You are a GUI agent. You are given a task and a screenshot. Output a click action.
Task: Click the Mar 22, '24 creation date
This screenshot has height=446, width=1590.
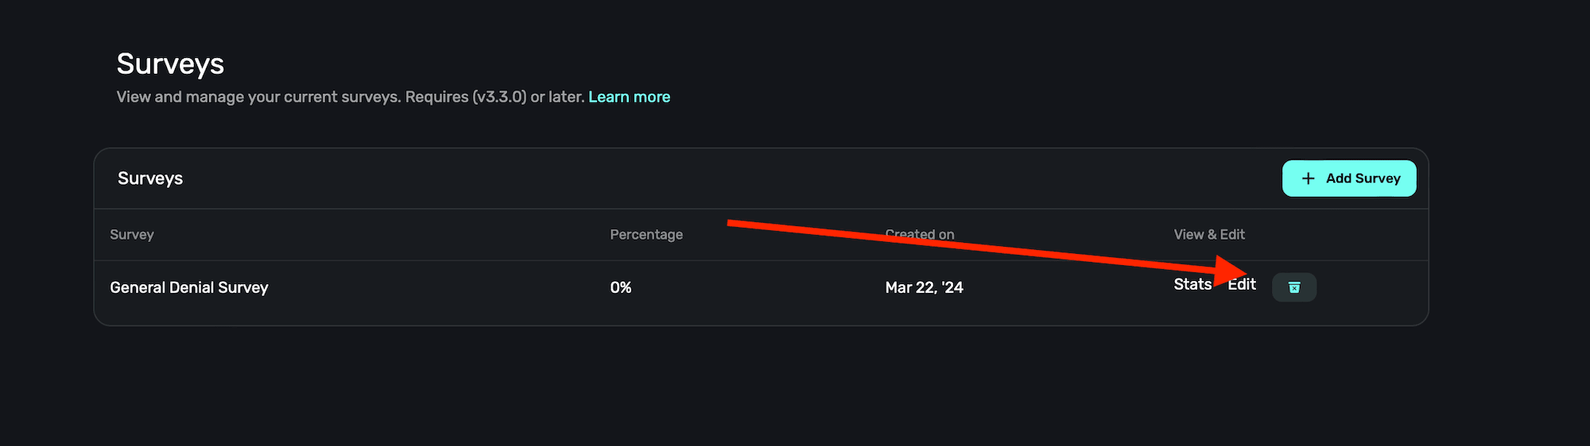tap(924, 287)
